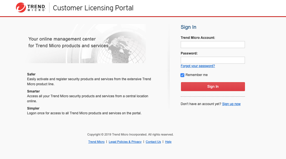
Task: Click the Trend Micro Account label
Action: [198, 38]
